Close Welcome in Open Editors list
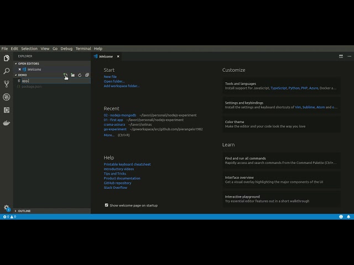This screenshot has height=265, width=354. click(20, 70)
